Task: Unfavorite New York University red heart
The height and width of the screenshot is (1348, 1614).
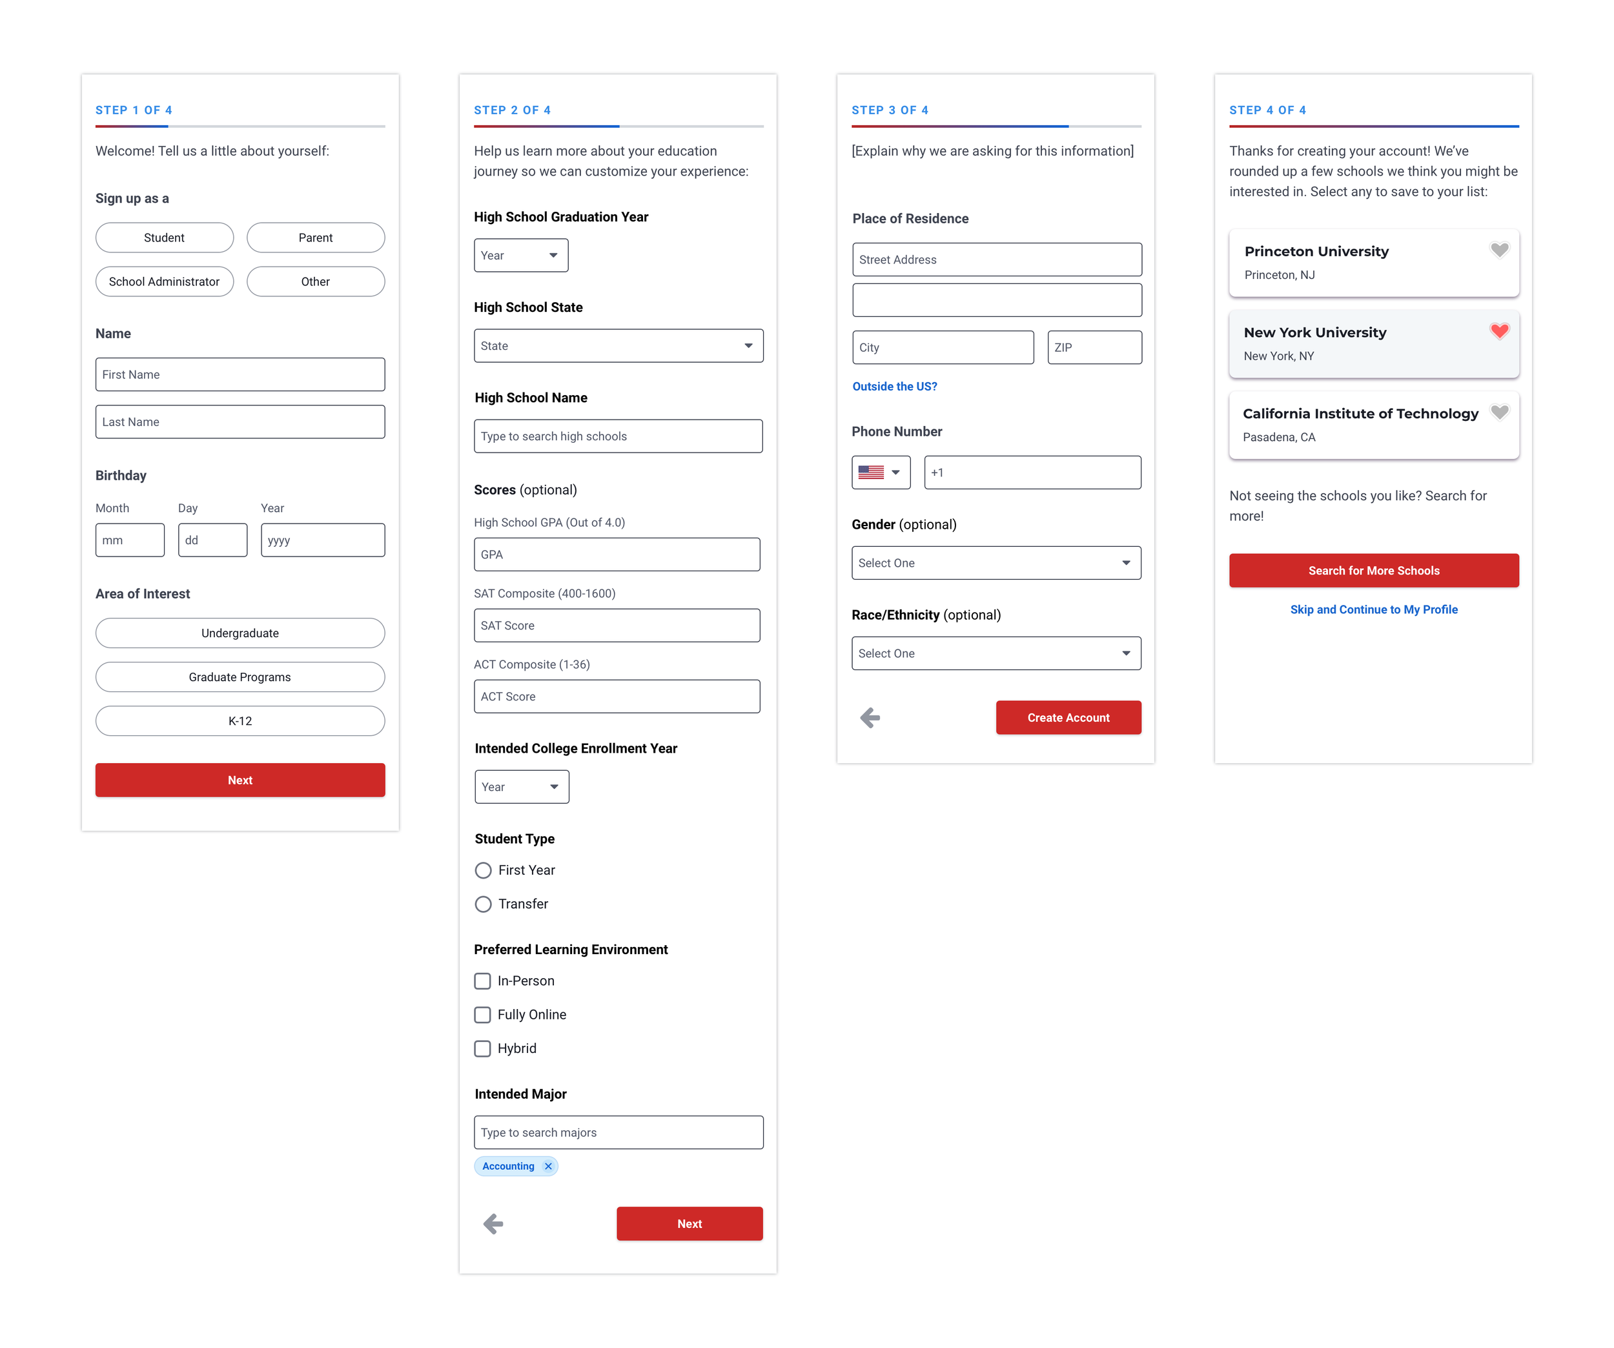Action: pos(1498,331)
